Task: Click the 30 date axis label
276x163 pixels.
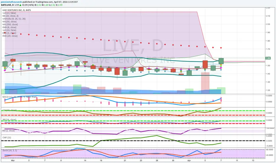Action: point(173,161)
